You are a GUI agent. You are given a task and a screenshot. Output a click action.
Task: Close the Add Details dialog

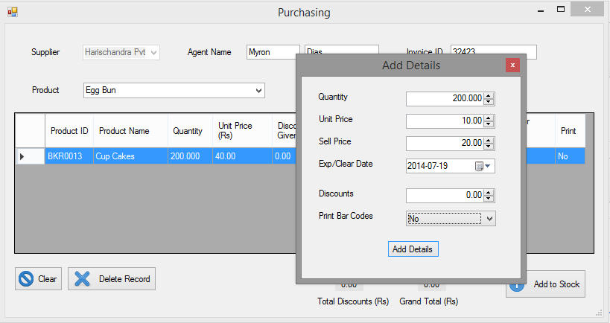(512, 65)
